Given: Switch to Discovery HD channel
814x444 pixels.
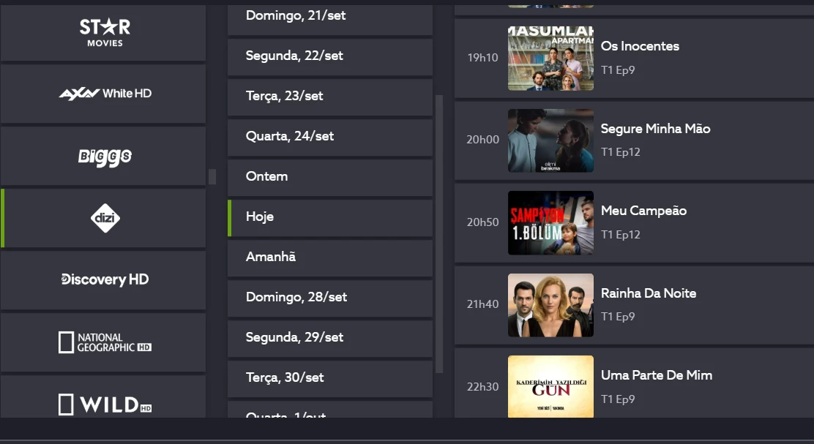Looking at the screenshot, I should (103, 280).
